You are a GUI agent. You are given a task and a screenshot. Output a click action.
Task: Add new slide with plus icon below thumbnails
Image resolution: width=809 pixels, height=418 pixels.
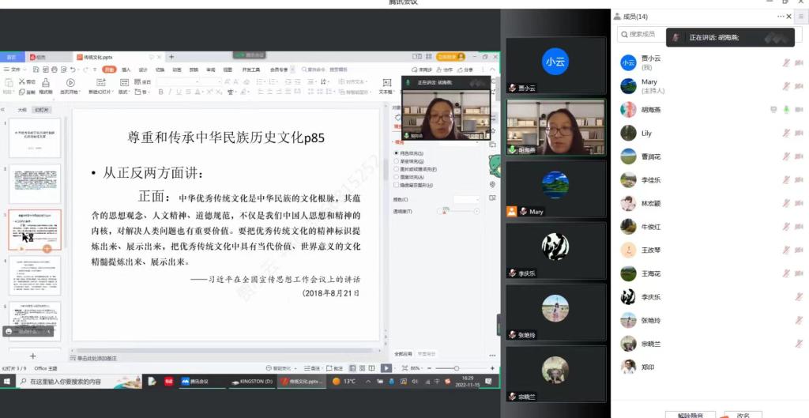pyautogui.click(x=32, y=356)
